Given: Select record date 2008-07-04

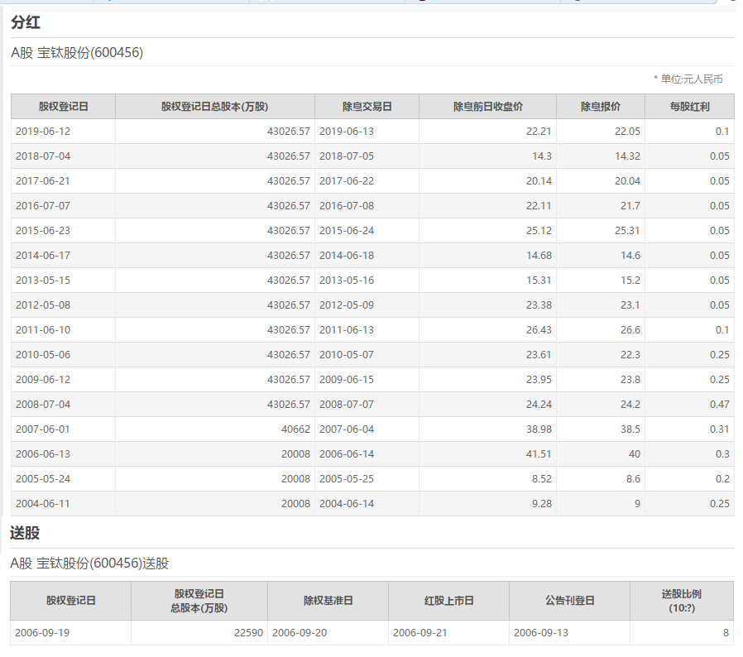Looking at the screenshot, I should pyautogui.click(x=43, y=405).
